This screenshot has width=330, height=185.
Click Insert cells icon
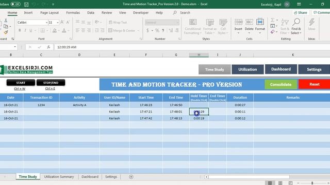tap(238, 22)
